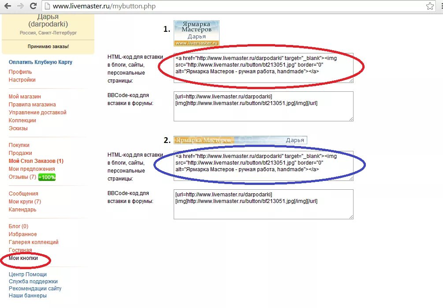Open the Избранное link
Viewport: 443px width, 308px height.
pos(22,234)
